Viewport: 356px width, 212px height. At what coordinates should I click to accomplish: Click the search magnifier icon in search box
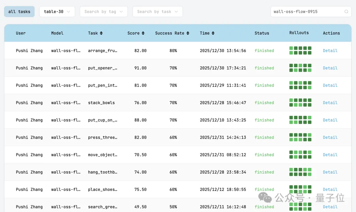pyautogui.click(x=346, y=12)
